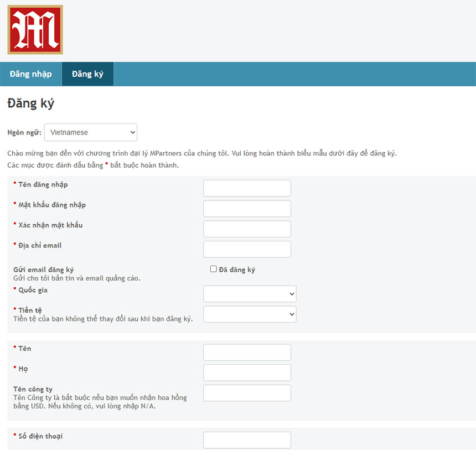Focus the Tên đăng nhập field

point(247,188)
